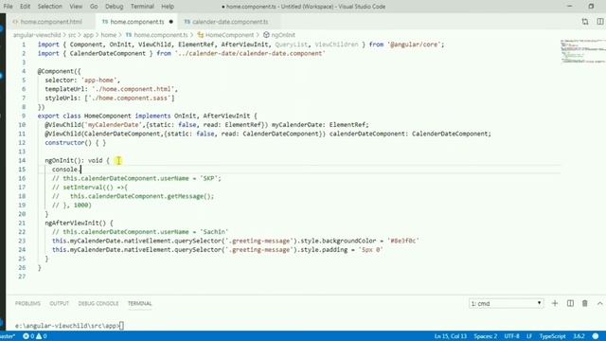The image size is (606, 341).
Task: Open the Help menu
Action: (168, 7)
